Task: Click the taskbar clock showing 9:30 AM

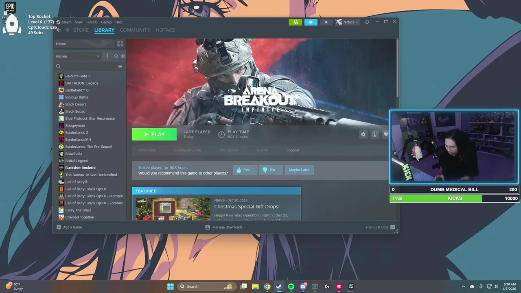Action: (x=510, y=286)
